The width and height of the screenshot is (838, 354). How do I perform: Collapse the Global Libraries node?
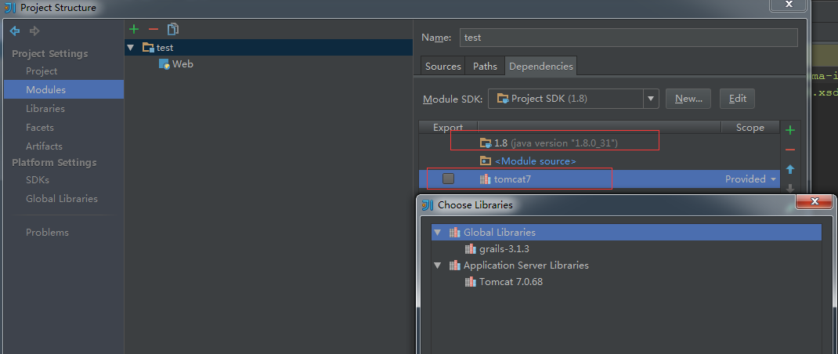tap(438, 233)
